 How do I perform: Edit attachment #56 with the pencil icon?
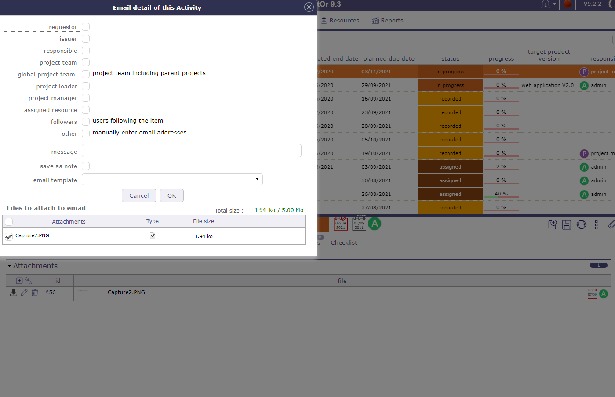pos(24,292)
